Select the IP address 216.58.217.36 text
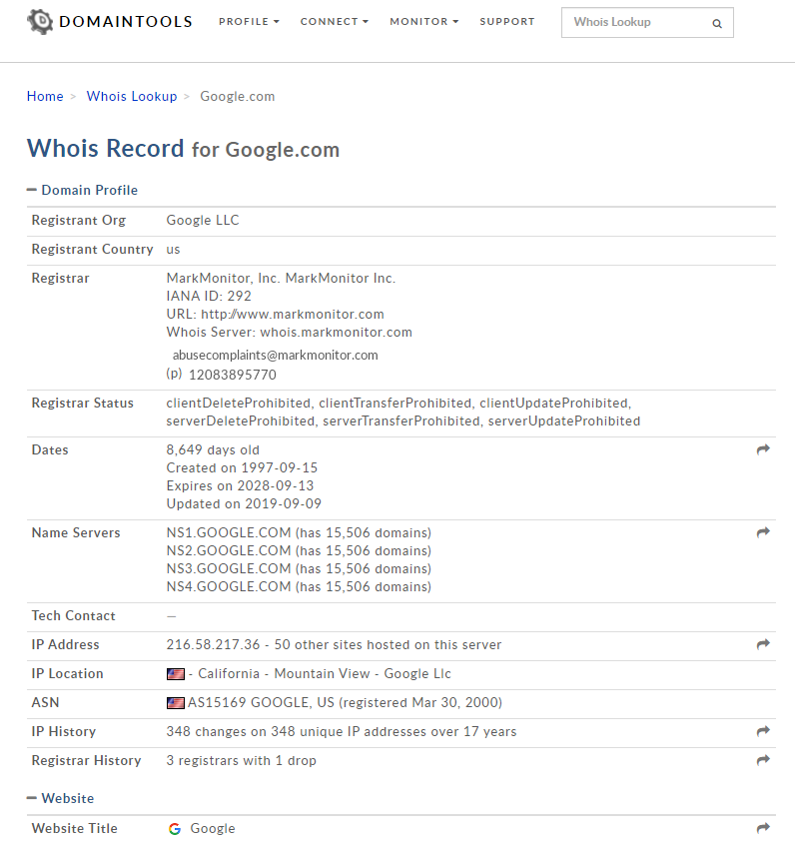 click(x=213, y=644)
